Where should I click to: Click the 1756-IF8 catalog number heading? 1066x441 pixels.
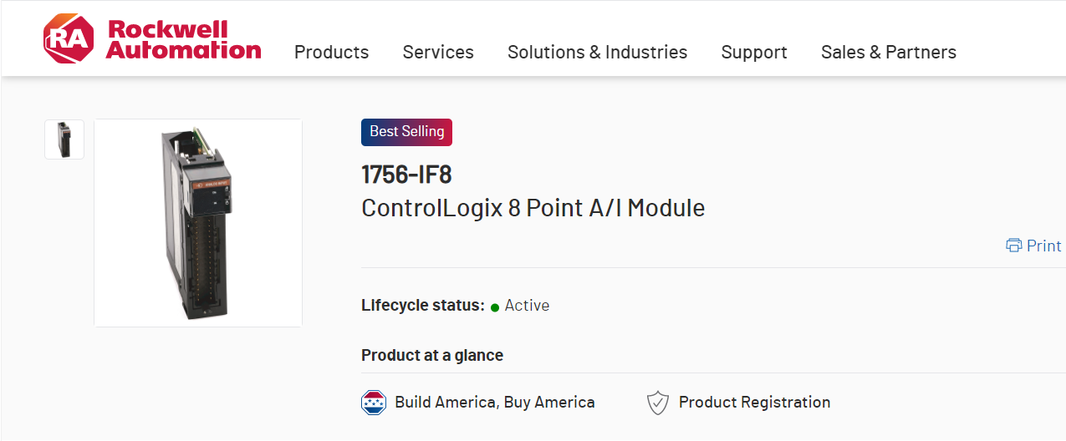[406, 175]
